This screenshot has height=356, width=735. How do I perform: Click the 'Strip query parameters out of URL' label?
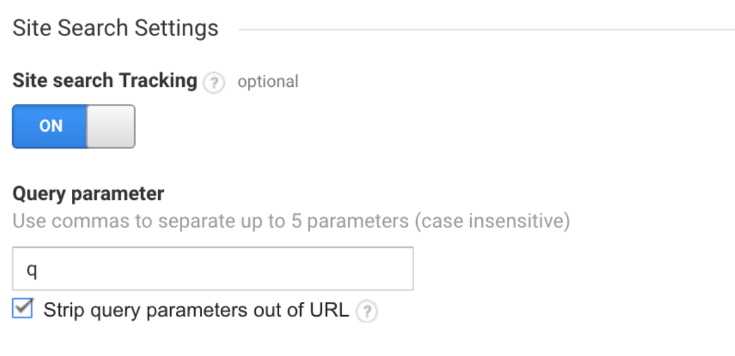[x=196, y=310]
